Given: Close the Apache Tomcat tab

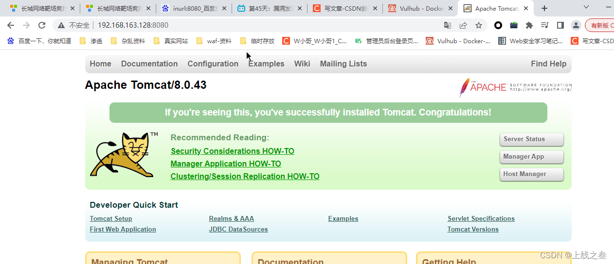Looking at the screenshot, I should click(x=526, y=8).
